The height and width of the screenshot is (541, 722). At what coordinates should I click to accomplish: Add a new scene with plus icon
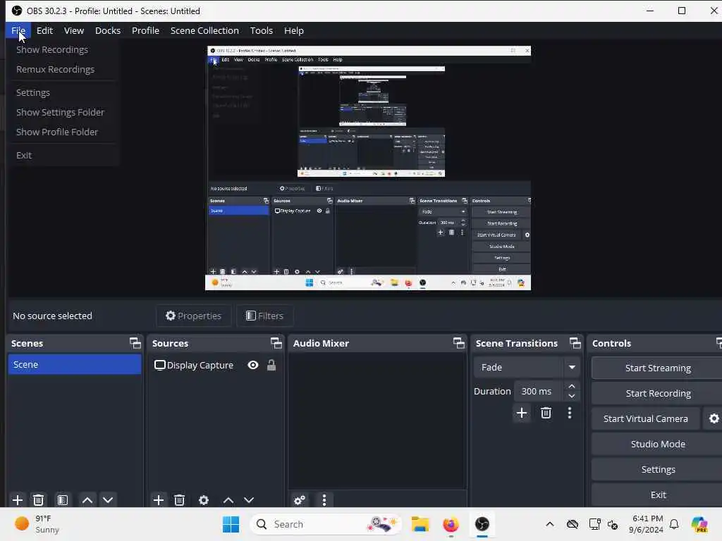click(18, 499)
